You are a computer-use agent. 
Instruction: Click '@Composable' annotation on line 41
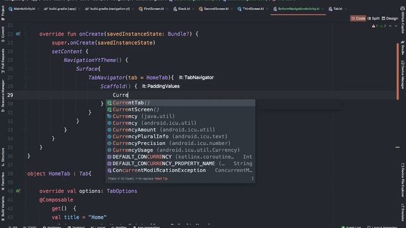pyautogui.click(x=56, y=200)
